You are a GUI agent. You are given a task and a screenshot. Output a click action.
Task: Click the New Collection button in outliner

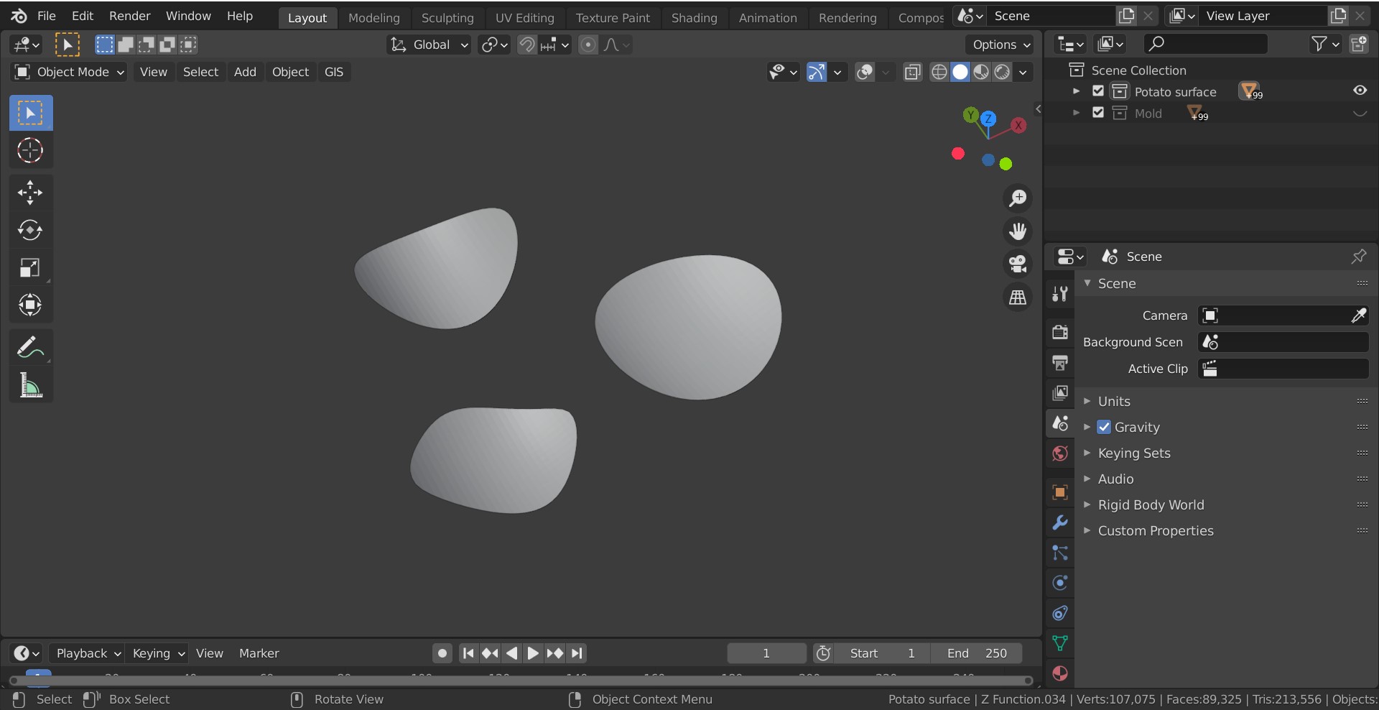point(1359,43)
